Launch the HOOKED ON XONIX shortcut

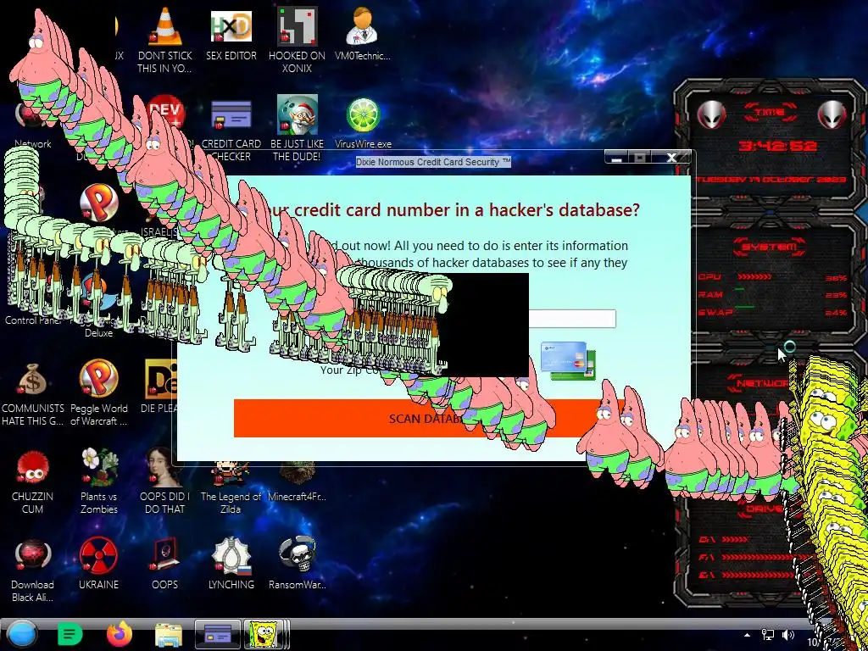(x=298, y=26)
